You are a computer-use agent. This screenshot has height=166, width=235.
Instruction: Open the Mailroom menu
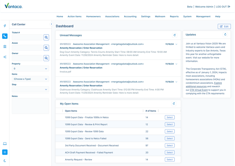pos(160,17)
